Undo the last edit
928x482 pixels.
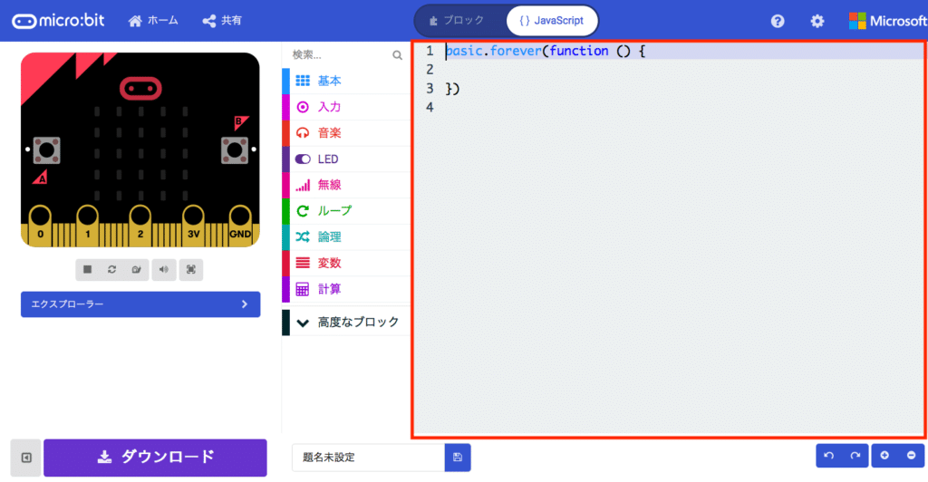coord(829,456)
